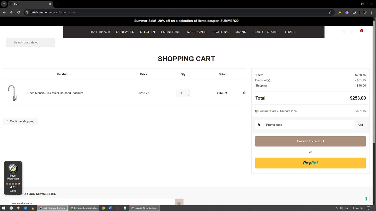Viewport: 376px width, 211px height.
Task: Open the user account icon in header
Action: tap(351, 32)
